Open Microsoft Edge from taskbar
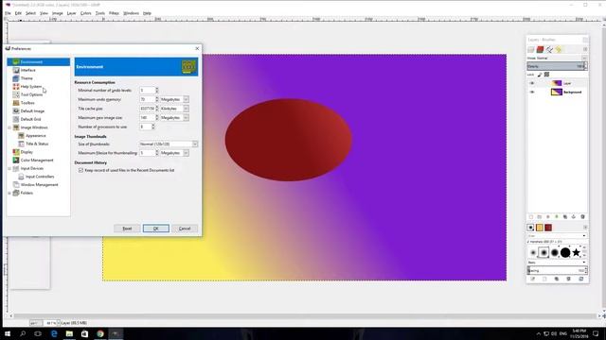The width and height of the screenshot is (606, 340). 54,333
